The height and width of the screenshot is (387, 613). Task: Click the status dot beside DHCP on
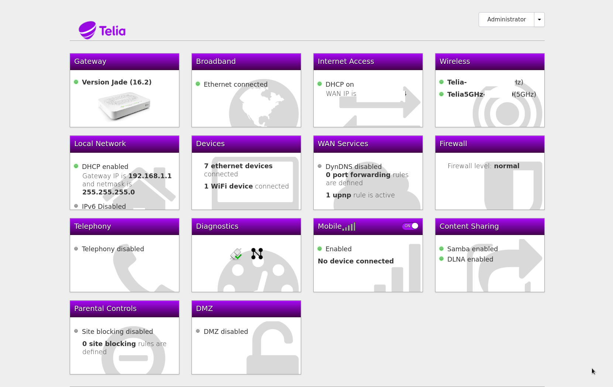tap(320, 84)
